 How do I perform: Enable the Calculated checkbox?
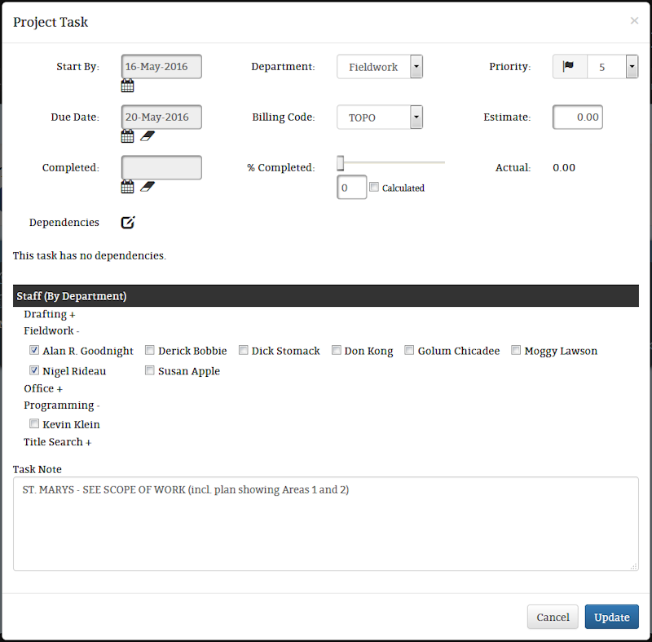[x=374, y=187]
